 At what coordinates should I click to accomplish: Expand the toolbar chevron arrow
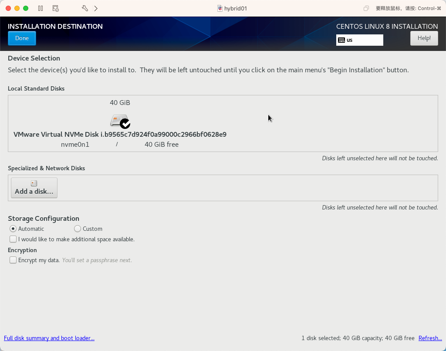point(96,8)
